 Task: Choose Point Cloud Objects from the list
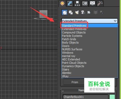tap(90, 63)
